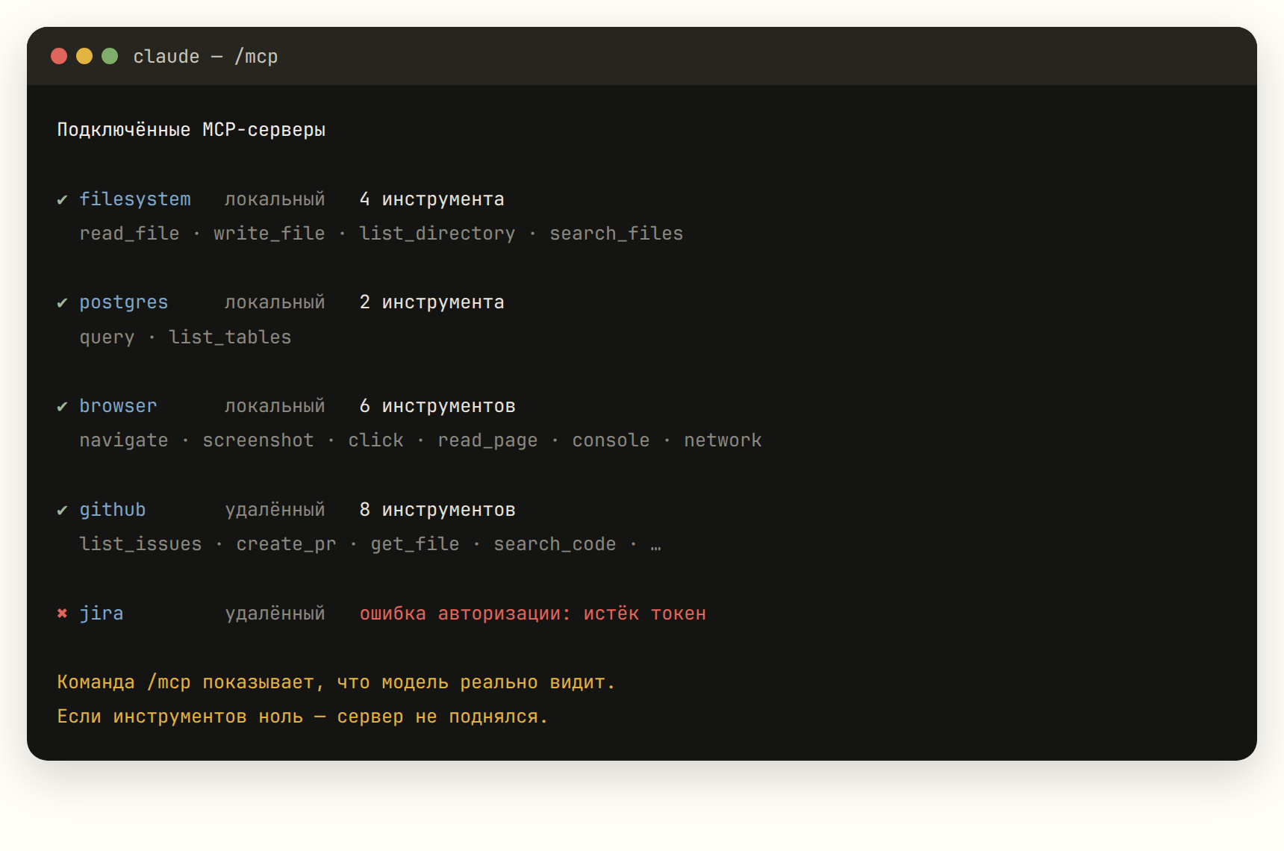Click the "4 инструмента" count for filesystem

(431, 199)
